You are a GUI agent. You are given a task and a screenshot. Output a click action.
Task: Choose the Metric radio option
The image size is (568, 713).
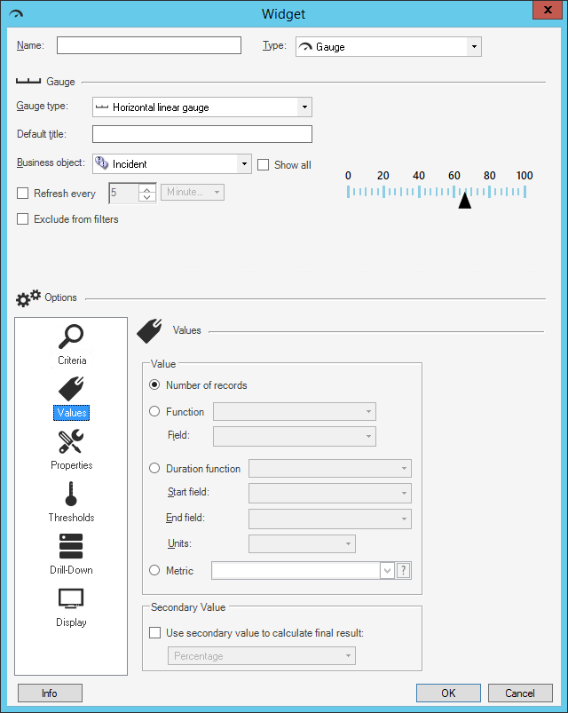click(x=154, y=570)
